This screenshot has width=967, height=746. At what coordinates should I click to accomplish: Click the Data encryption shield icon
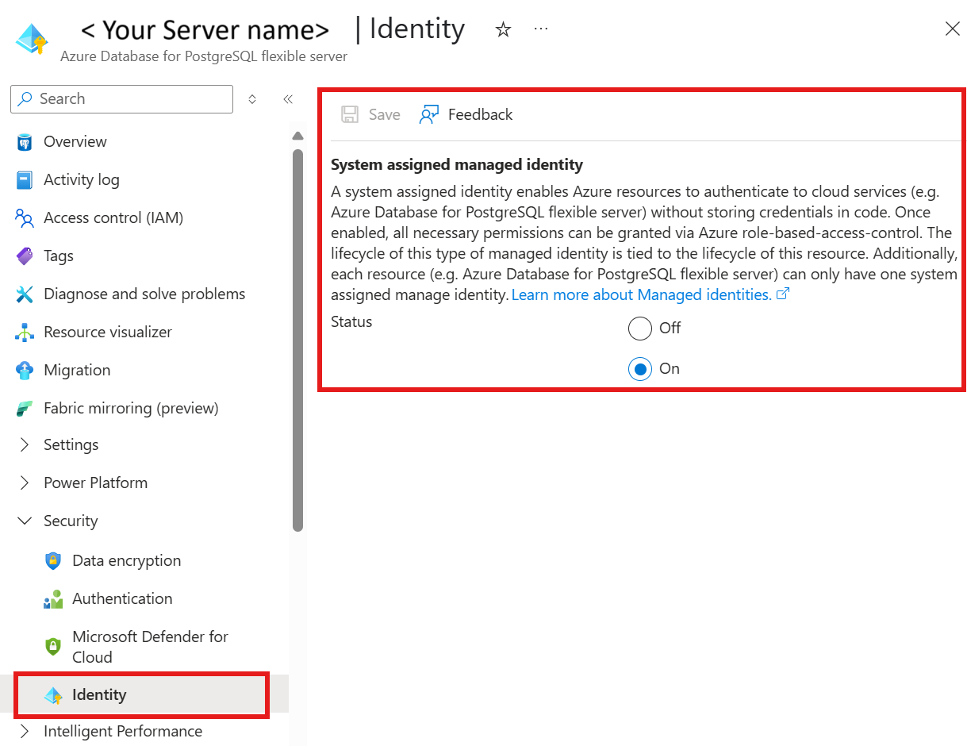click(x=53, y=561)
